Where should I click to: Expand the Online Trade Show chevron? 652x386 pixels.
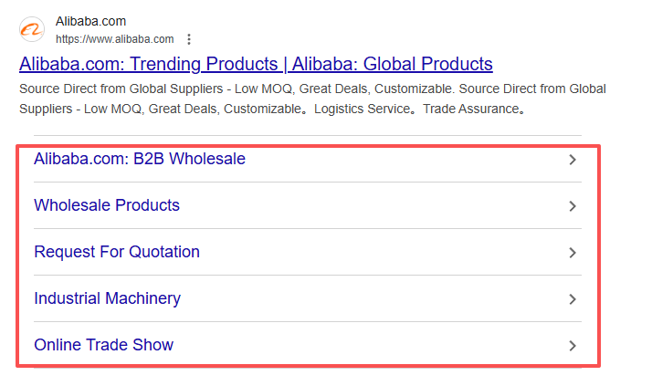(x=573, y=346)
